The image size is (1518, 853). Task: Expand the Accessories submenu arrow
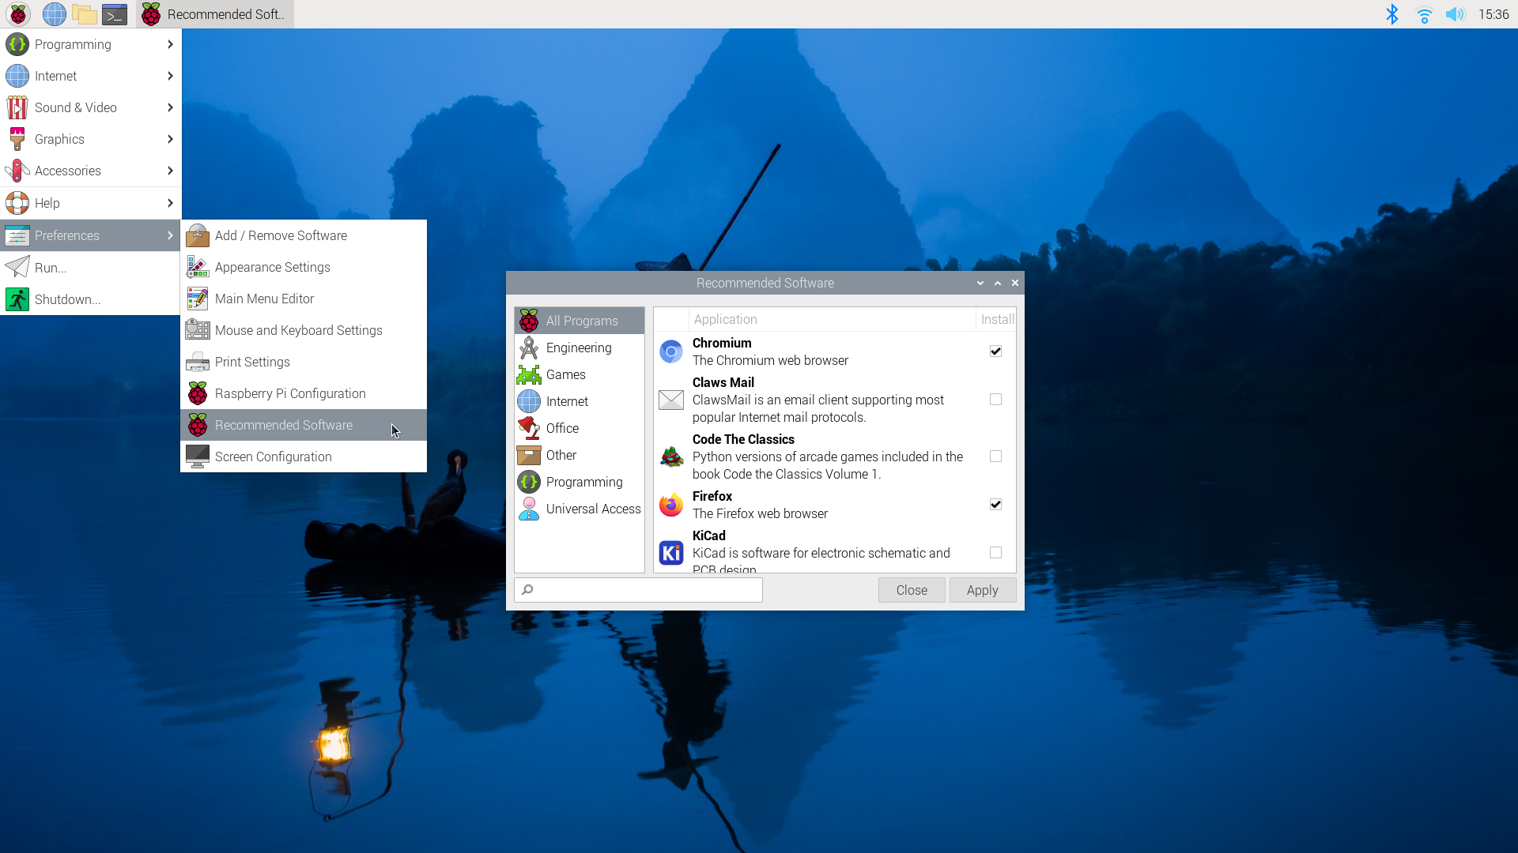[170, 171]
